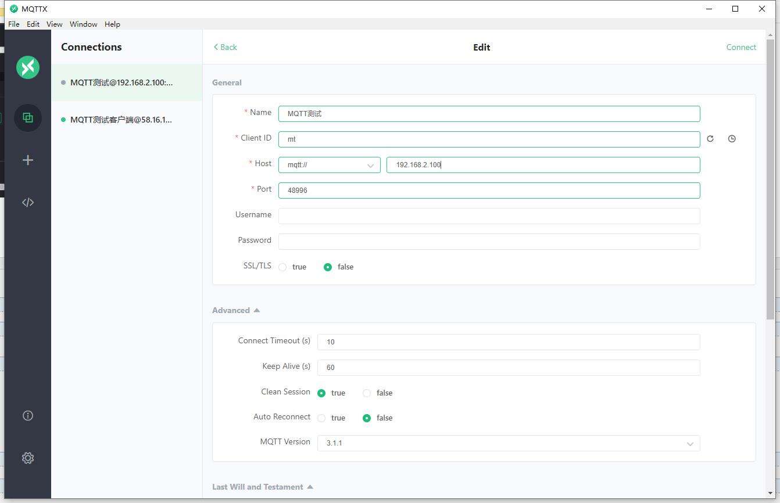This screenshot has height=503, width=780.
Task: Go Back from the Edit page
Action: tap(226, 47)
